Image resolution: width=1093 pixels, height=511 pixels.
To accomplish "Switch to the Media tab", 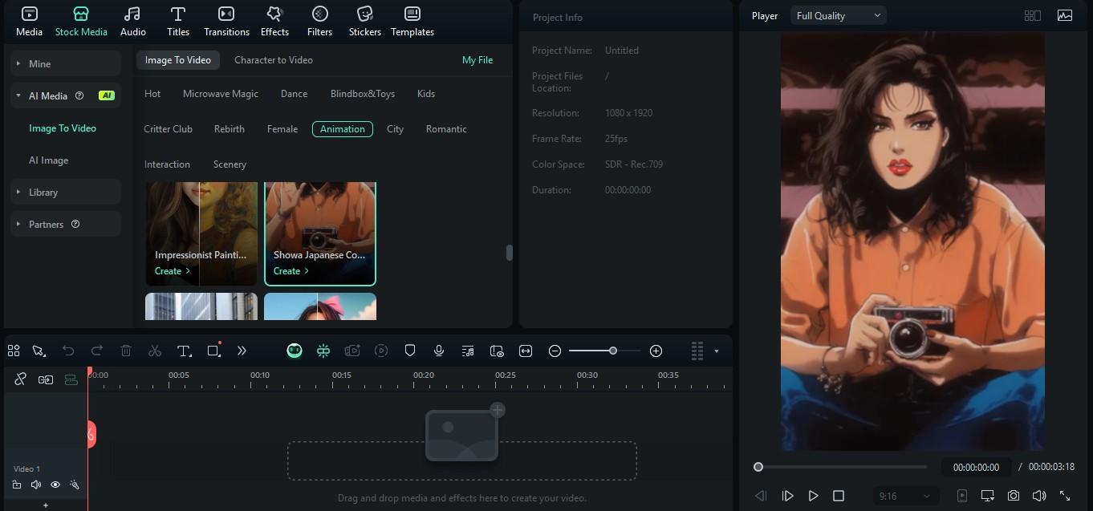I will pos(29,22).
